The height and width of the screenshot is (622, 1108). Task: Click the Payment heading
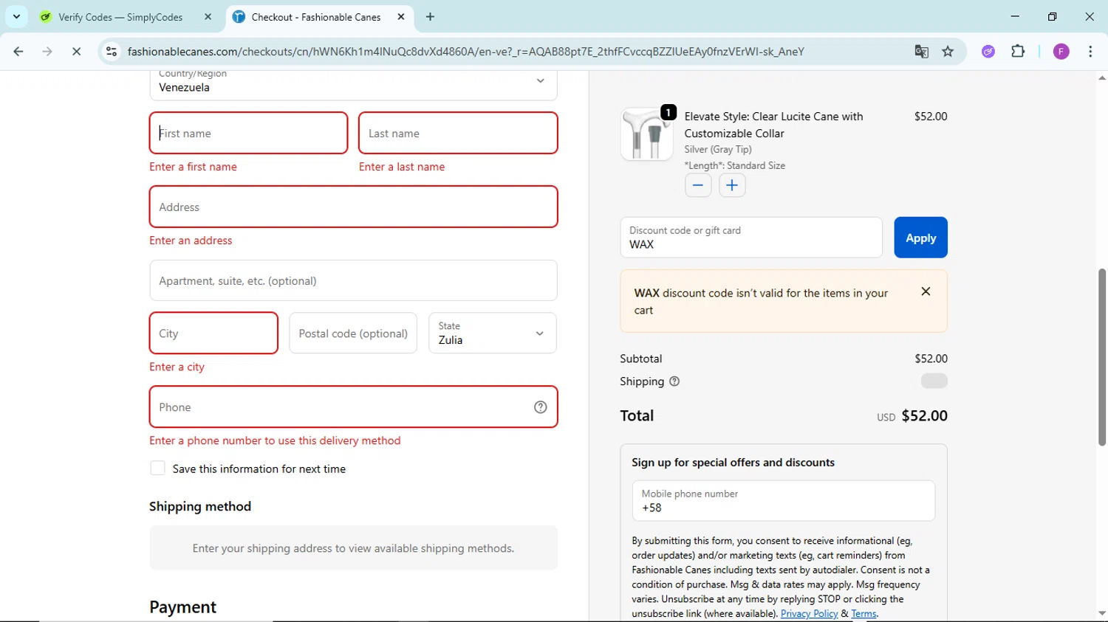click(182, 607)
